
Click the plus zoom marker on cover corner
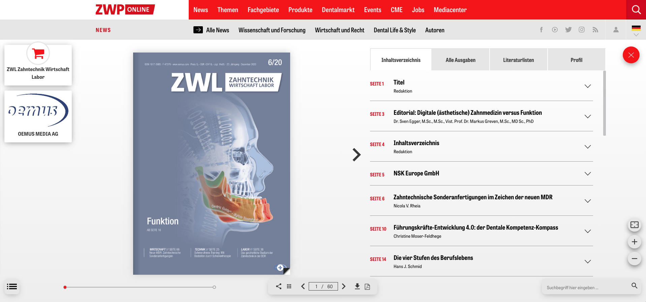tap(280, 268)
